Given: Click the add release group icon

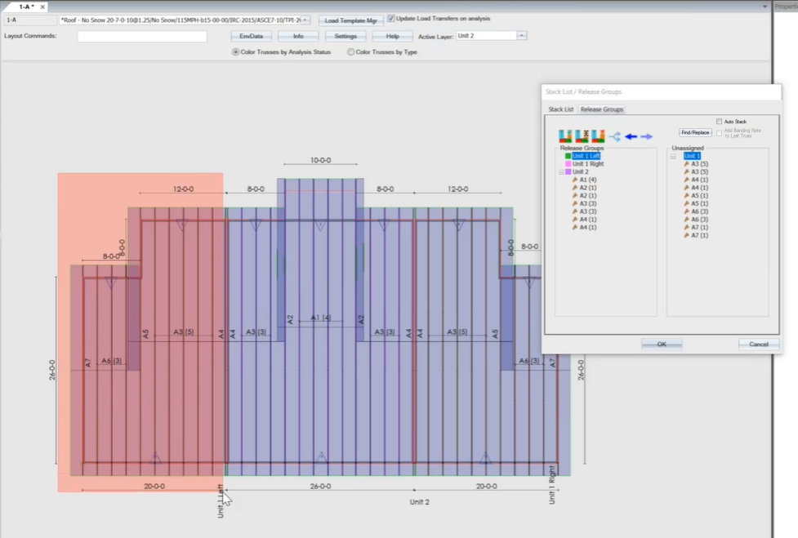Looking at the screenshot, I should (x=565, y=136).
